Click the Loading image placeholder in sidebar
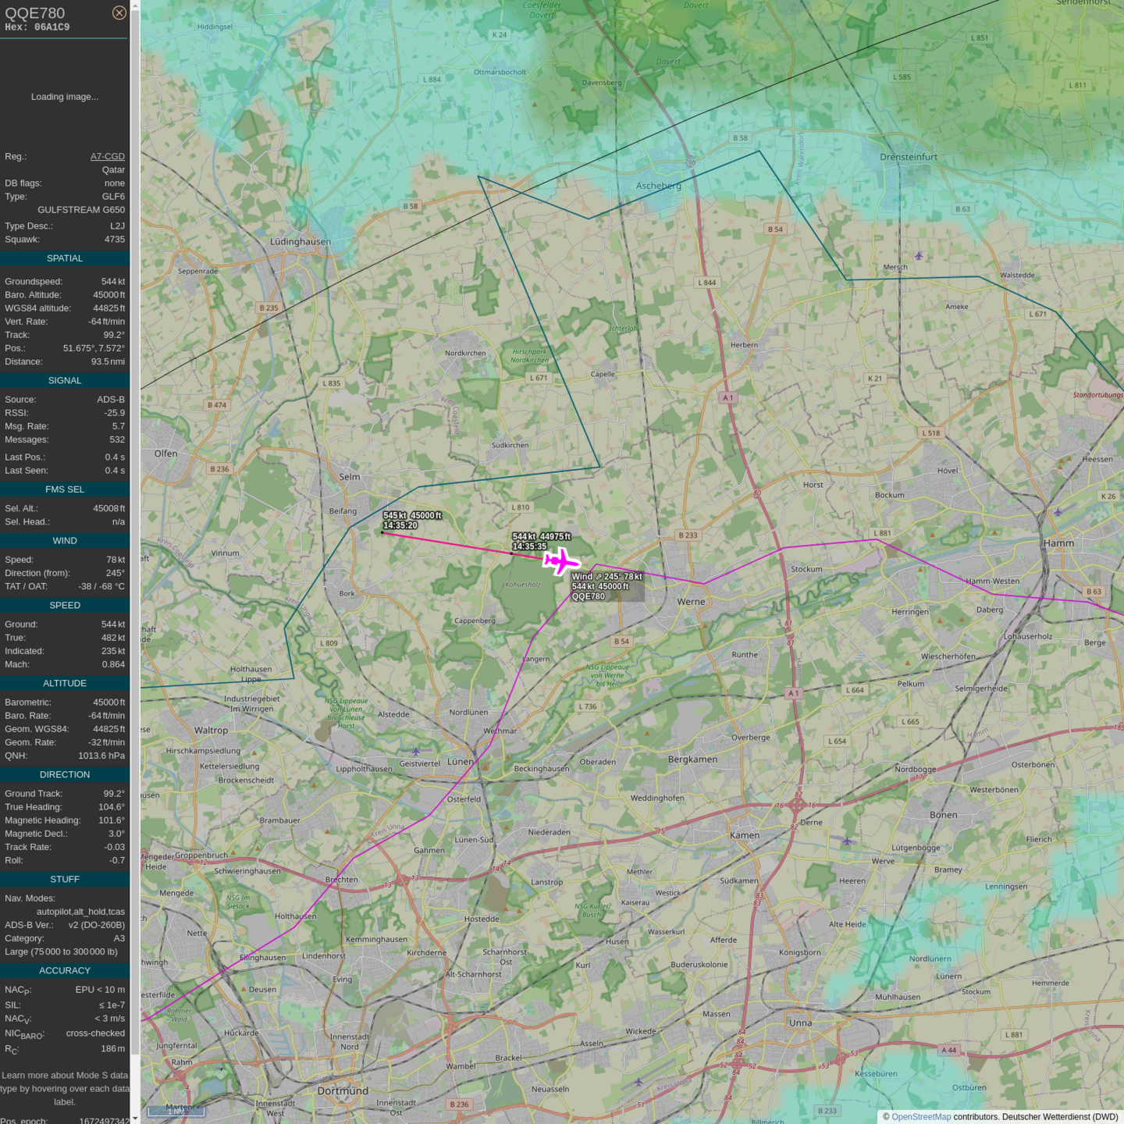This screenshot has width=1124, height=1124. [x=65, y=97]
